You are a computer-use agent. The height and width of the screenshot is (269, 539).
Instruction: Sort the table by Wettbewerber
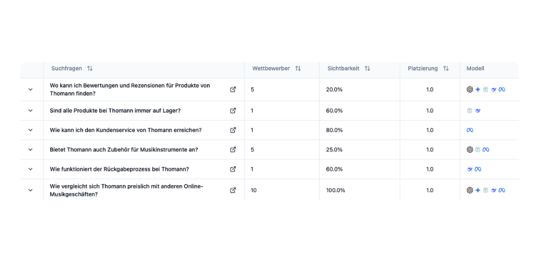click(298, 69)
